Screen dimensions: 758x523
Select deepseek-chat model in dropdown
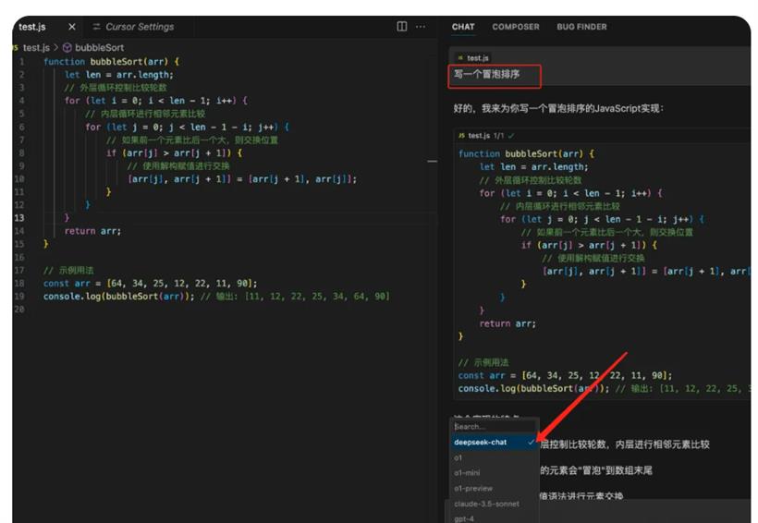pyautogui.click(x=494, y=443)
